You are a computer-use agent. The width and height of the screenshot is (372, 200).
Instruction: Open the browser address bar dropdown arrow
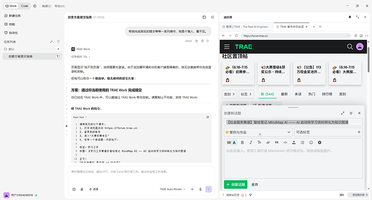(348, 35)
